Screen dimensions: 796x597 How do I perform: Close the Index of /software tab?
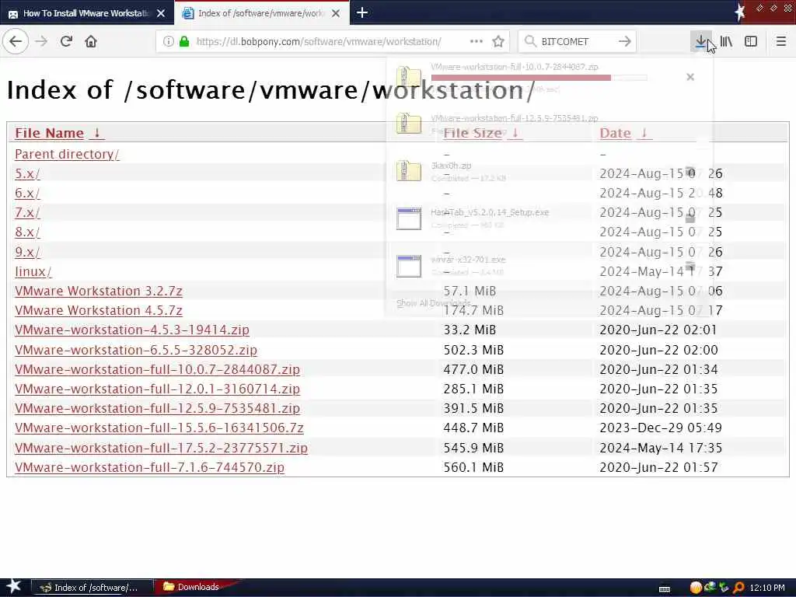point(336,13)
